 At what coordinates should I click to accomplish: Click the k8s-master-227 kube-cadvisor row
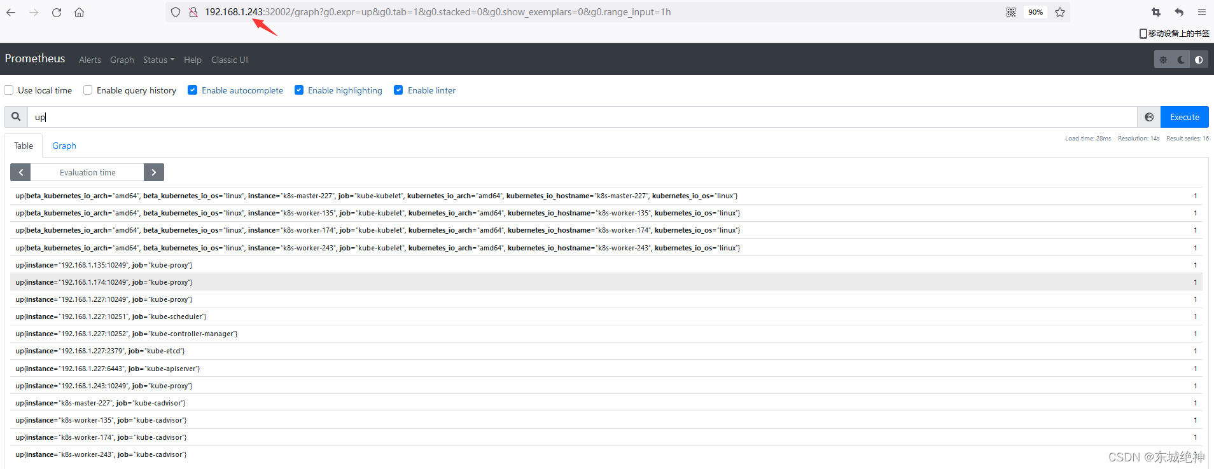[x=606, y=403]
